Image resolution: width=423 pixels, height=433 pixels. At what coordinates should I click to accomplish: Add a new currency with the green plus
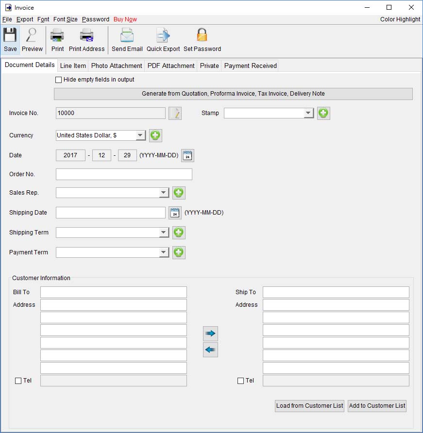pyautogui.click(x=155, y=135)
